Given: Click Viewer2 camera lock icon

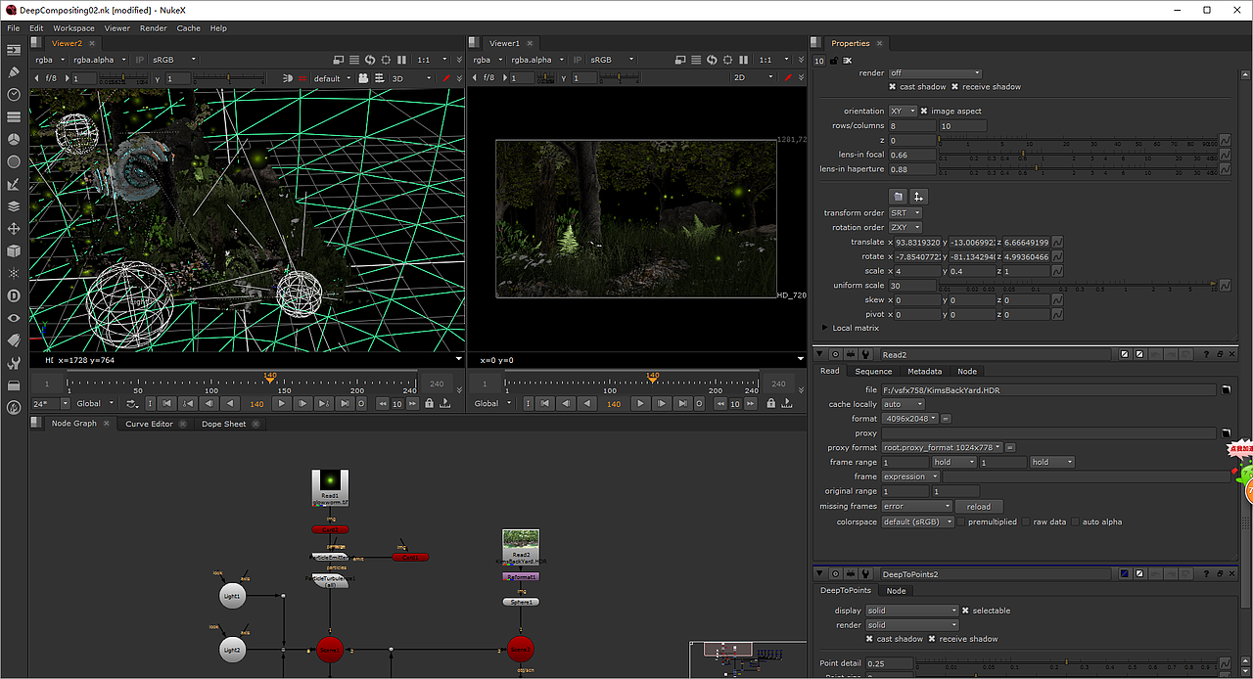Looking at the screenshot, I should [x=363, y=78].
